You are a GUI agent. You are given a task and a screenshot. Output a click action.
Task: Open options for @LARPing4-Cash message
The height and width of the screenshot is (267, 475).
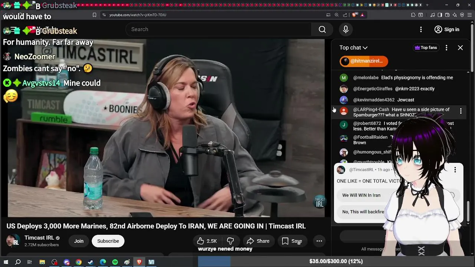pyautogui.click(x=461, y=111)
